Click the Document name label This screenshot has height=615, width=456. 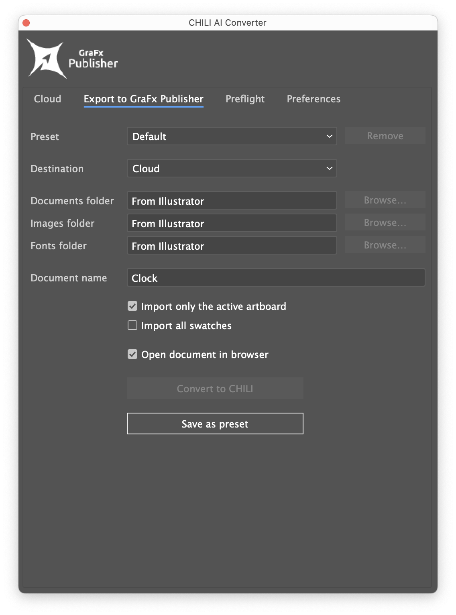coord(69,278)
